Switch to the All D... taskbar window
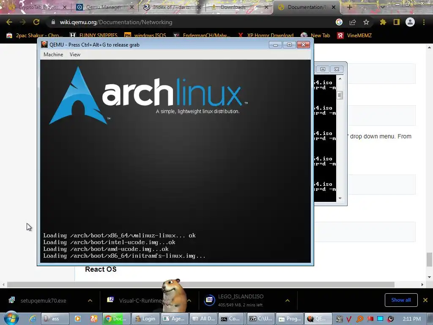433x325 pixels. click(x=203, y=319)
